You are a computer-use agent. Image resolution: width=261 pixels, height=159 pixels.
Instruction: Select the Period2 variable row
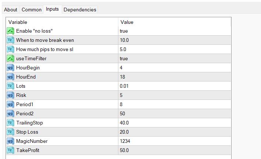click(24, 114)
